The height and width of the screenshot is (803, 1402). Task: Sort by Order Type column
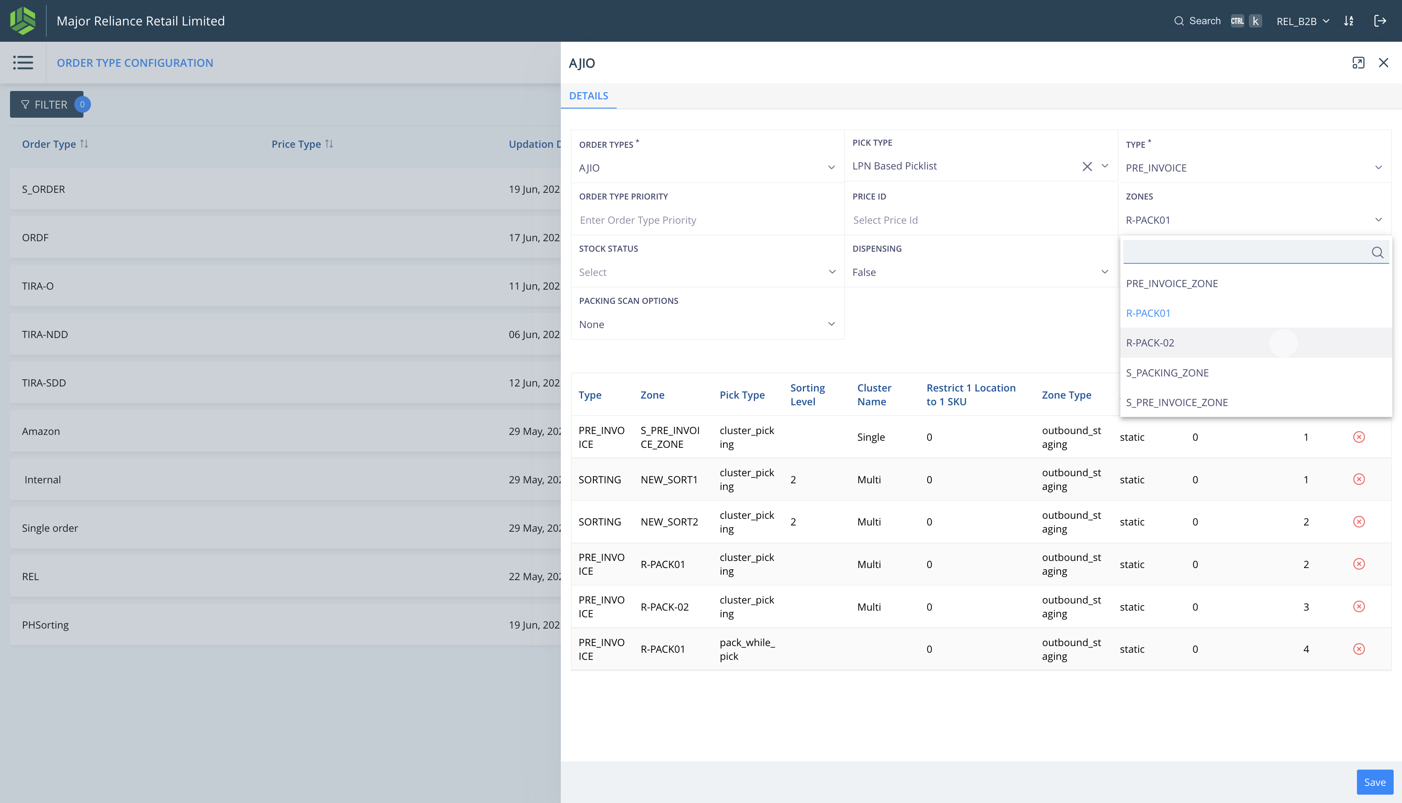[x=84, y=144]
